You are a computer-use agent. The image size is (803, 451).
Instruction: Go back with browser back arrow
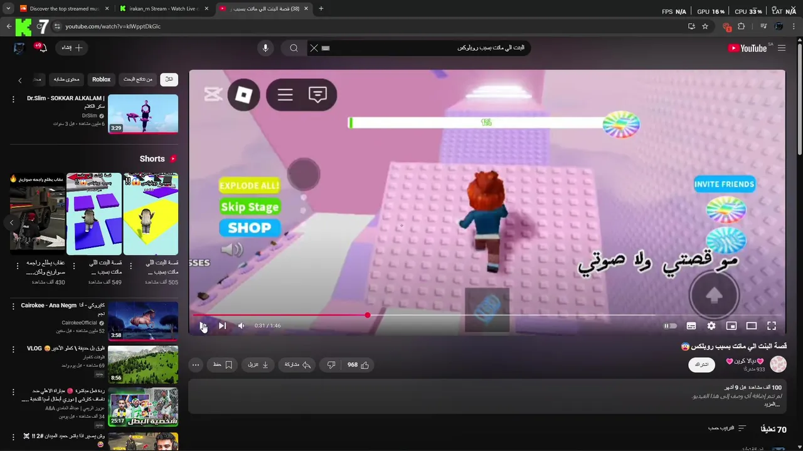(x=8, y=26)
